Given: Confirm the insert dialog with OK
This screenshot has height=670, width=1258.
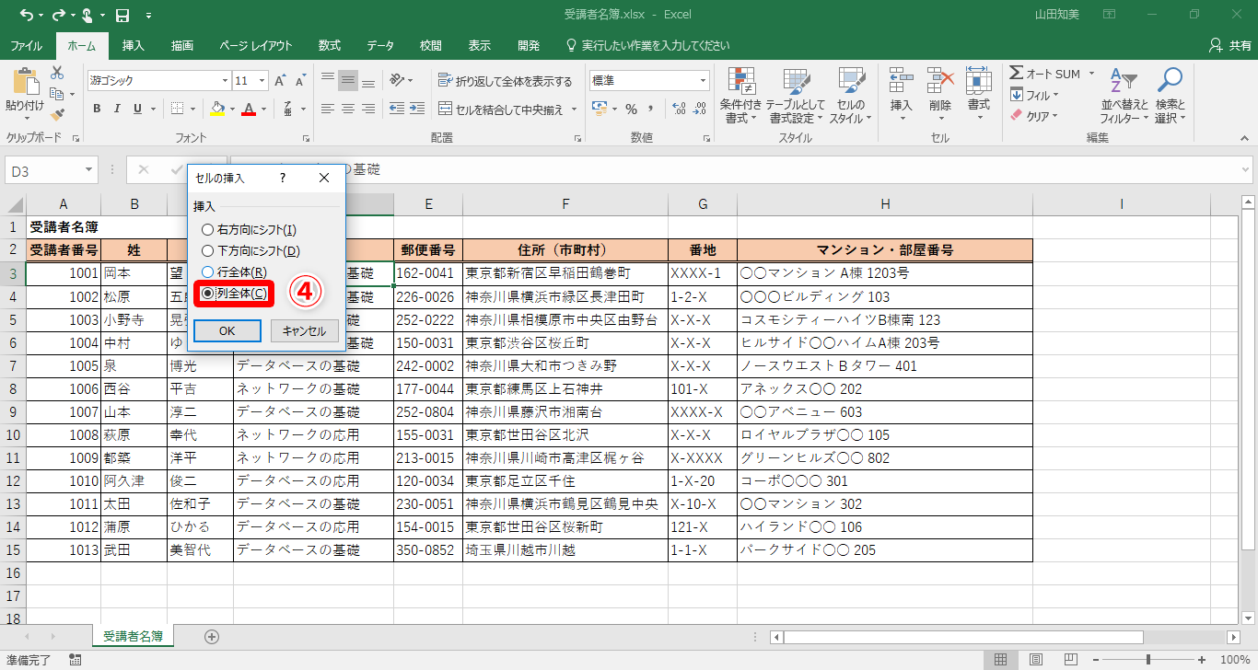Looking at the screenshot, I should pos(227,331).
